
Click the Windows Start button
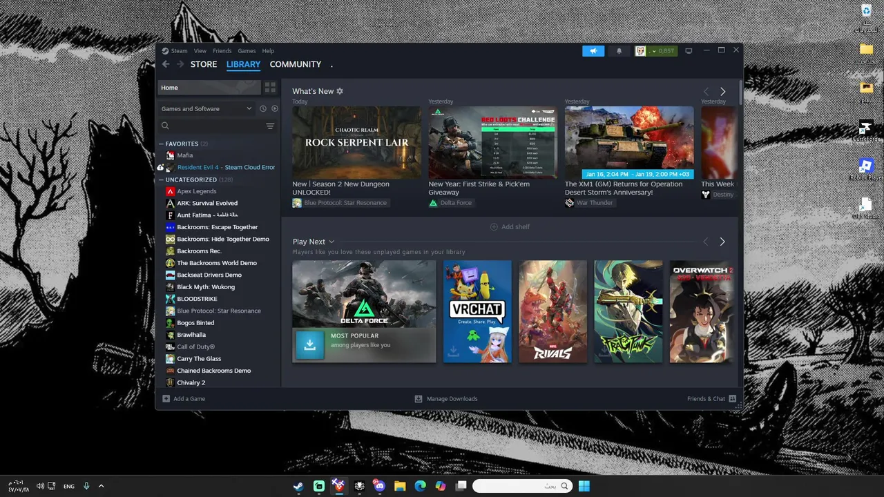584,486
